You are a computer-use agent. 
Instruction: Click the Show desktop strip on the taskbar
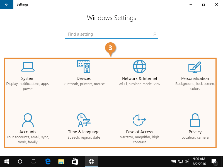click(222, 161)
